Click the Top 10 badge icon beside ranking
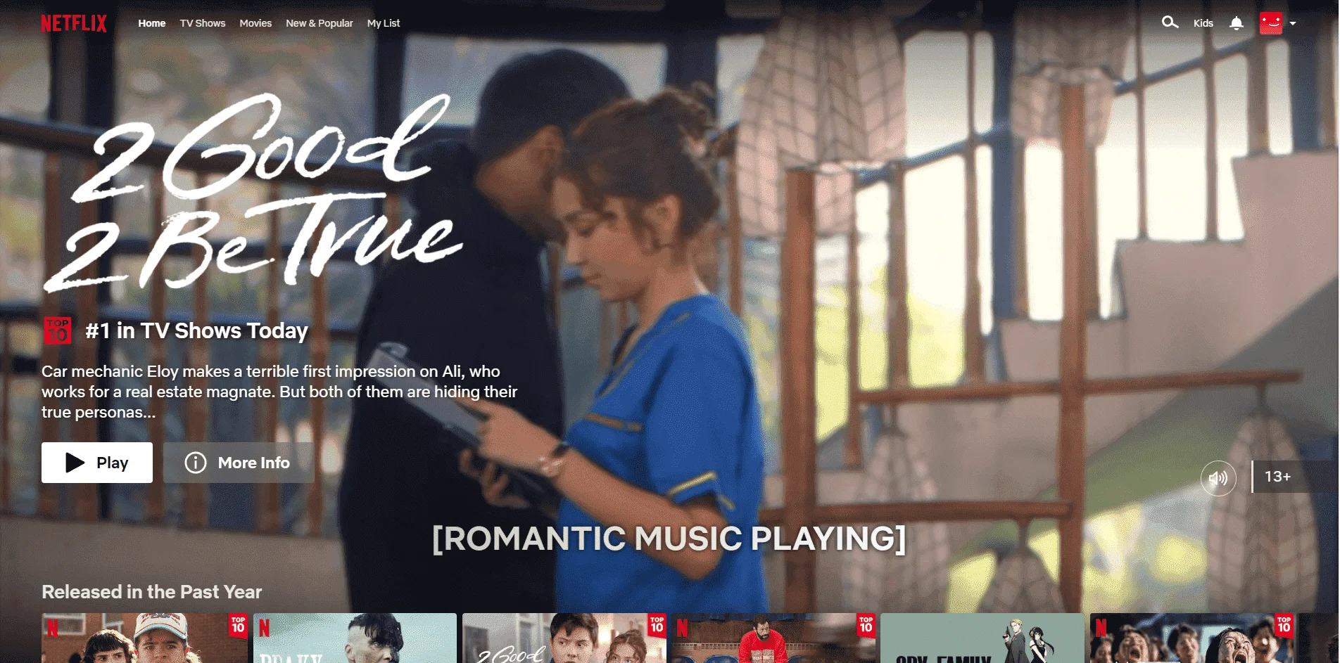This screenshot has height=663, width=1340. [58, 330]
